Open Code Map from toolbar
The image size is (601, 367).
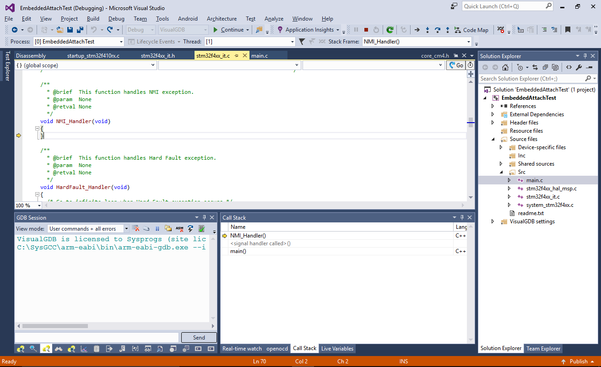pos(471,30)
